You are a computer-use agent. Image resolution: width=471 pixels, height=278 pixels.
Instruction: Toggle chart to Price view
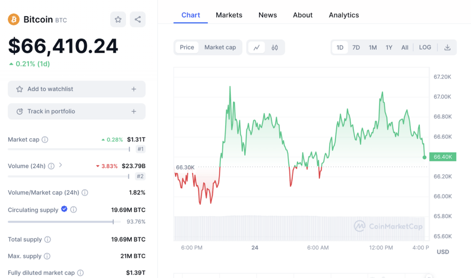click(187, 47)
